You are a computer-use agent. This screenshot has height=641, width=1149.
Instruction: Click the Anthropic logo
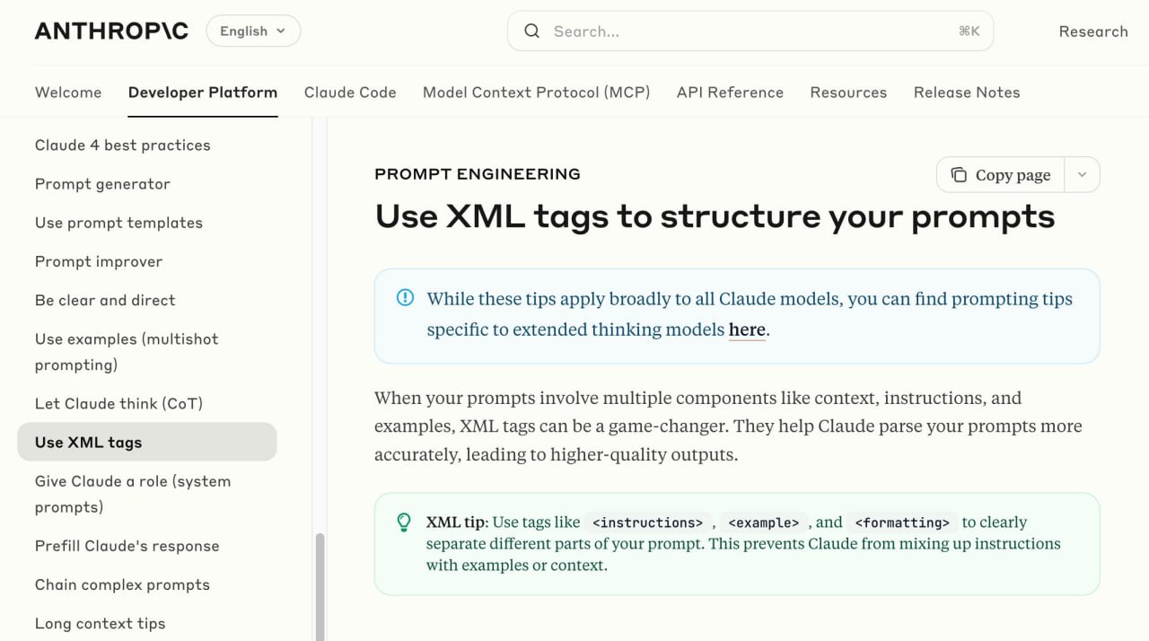pos(111,31)
